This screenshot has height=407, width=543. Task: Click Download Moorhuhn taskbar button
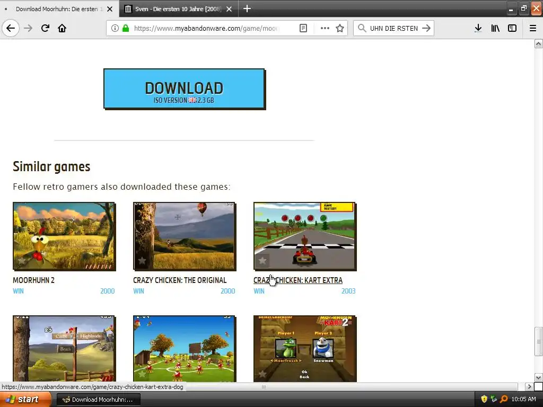pos(98,400)
